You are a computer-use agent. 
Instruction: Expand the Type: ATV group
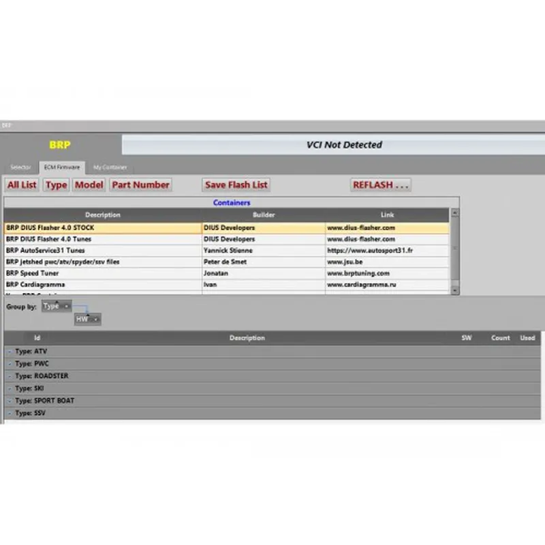click(x=10, y=352)
